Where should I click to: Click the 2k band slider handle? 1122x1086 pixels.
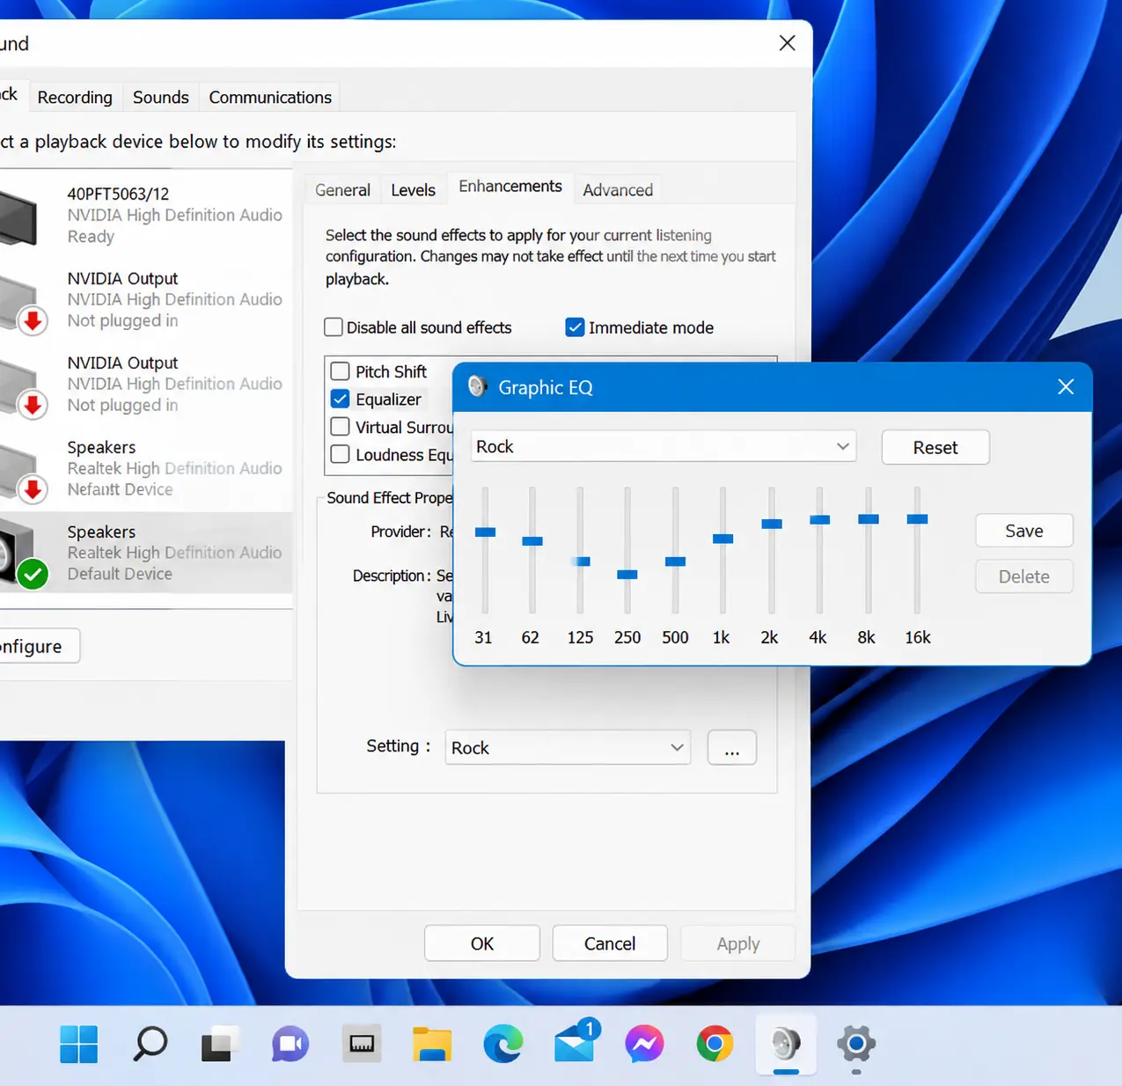772,524
